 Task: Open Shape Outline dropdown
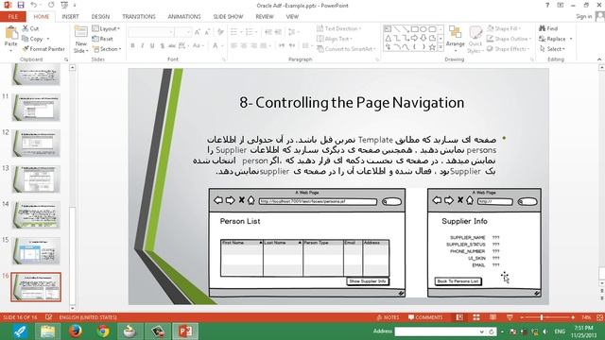click(x=509, y=39)
